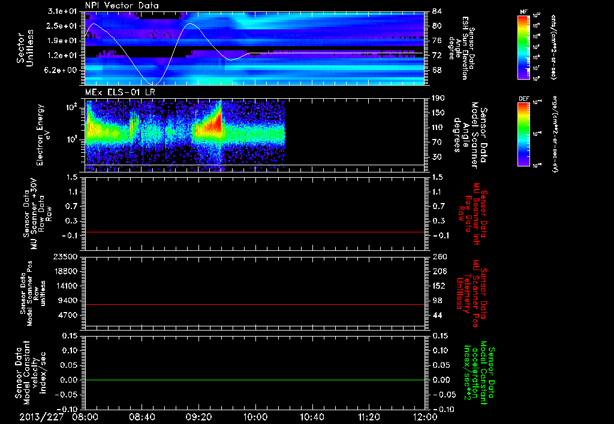This screenshot has width=614, height=424.
Task: Click the red MU Scanner Int Raw Data label
Action: point(472,214)
